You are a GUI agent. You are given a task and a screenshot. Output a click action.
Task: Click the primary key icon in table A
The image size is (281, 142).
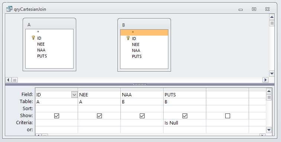point(33,38)
